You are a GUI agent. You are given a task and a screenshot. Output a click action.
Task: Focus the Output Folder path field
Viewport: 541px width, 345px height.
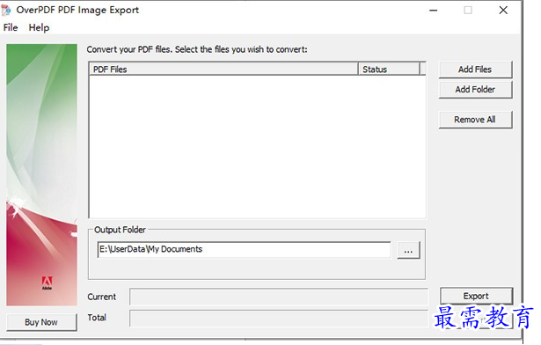(x=244, y=249)
